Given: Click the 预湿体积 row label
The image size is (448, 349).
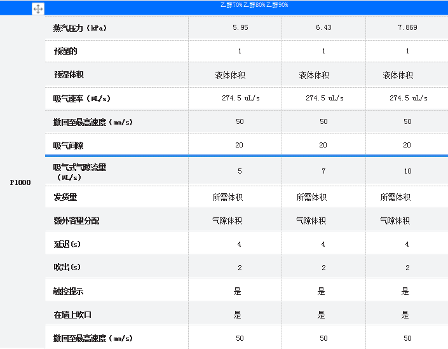Looking at the screenshot, I should point(69,74).
